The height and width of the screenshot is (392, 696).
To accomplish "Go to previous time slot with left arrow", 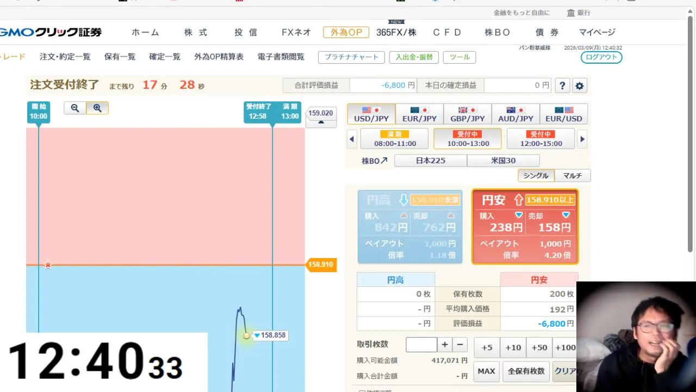I will coord(352,139).
